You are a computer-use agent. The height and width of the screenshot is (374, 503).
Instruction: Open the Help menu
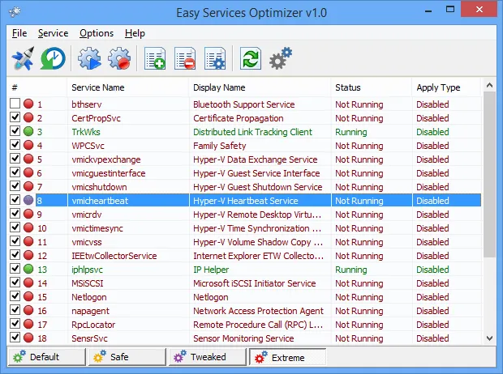pyautogui.click(x=135, y=33)
